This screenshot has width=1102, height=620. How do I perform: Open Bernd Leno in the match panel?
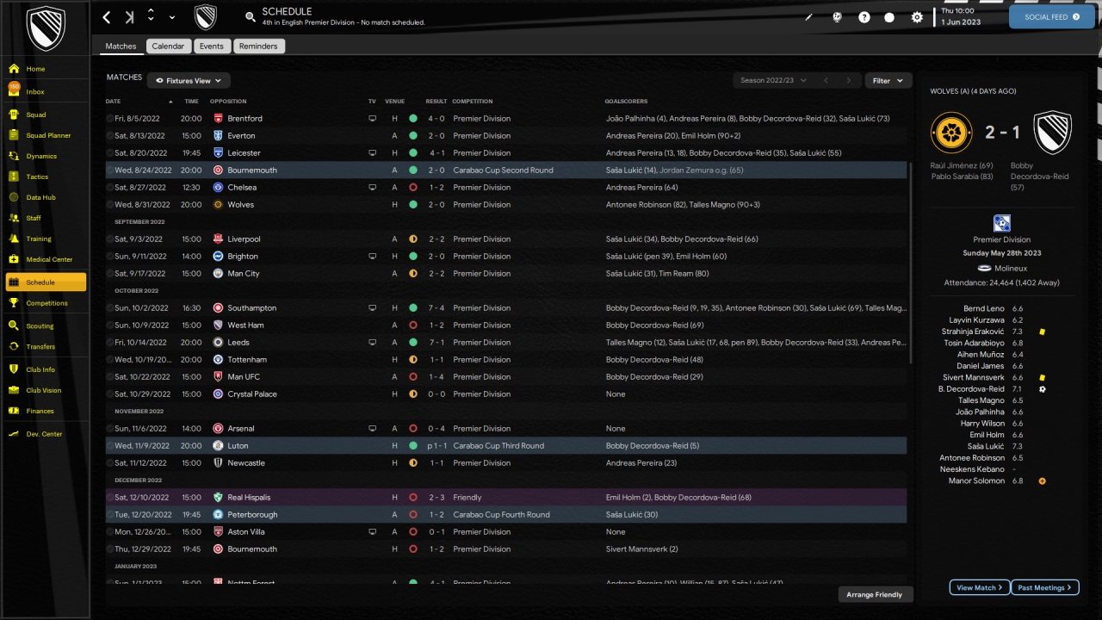click(985, 308)
